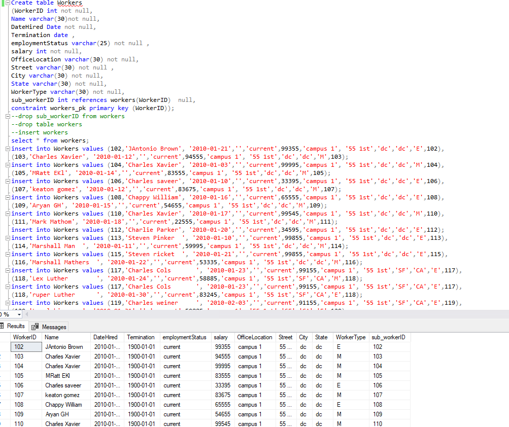
Task: Click the row selector beside Chappy William
Action: 4,404
